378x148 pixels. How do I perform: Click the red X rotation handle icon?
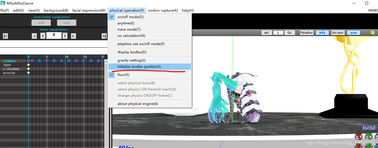point(358,137)
